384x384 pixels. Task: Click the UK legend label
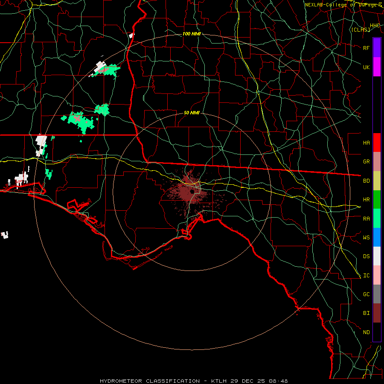coord(366,67)
